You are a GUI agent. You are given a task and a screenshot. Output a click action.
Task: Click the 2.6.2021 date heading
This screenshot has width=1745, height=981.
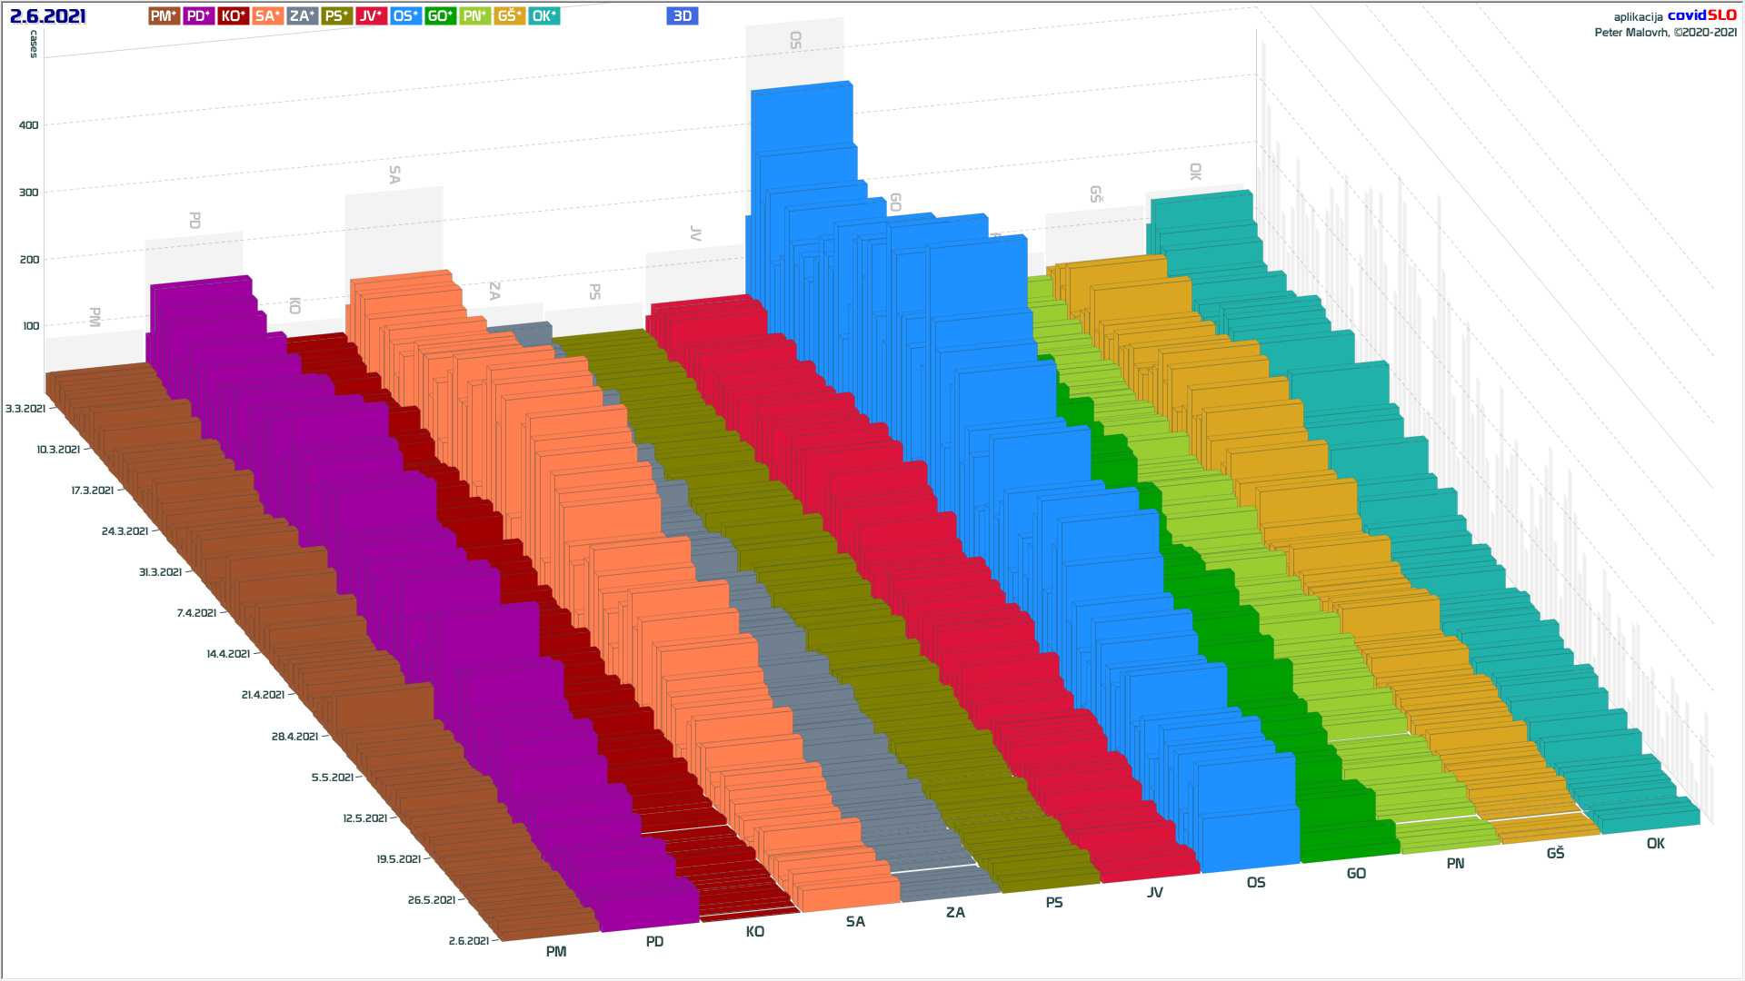point(48,16)
